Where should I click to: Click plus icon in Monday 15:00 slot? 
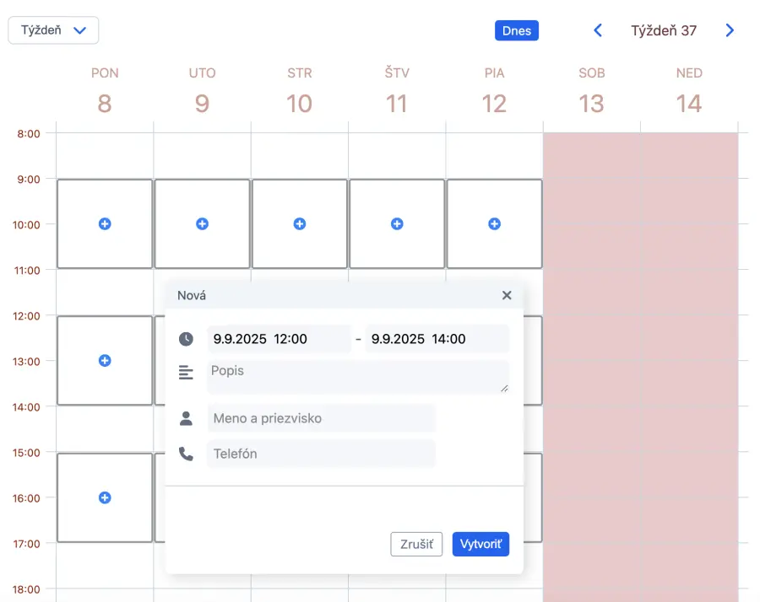tap(105, 498)
